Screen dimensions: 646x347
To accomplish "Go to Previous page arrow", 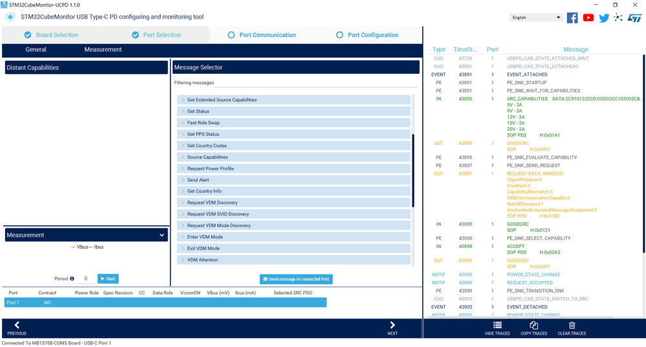I will [x=17, y=325].
